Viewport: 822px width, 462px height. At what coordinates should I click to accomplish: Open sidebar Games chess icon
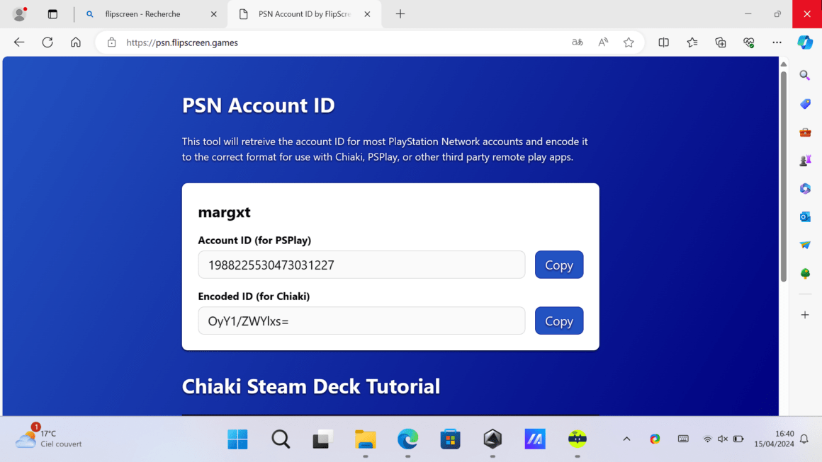click(805, 160)
